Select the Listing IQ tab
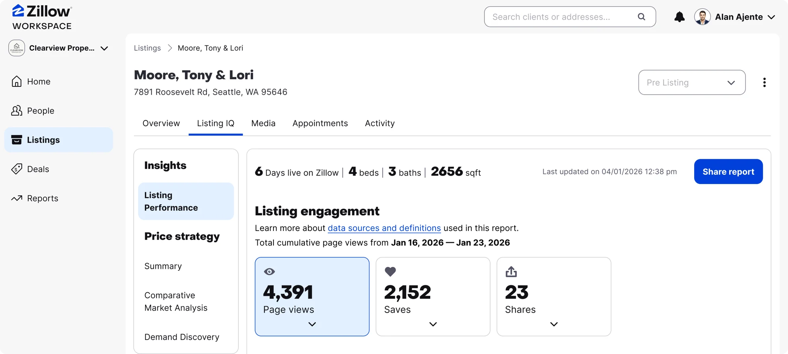Screen dimensions: 788x354 (216, 123)
